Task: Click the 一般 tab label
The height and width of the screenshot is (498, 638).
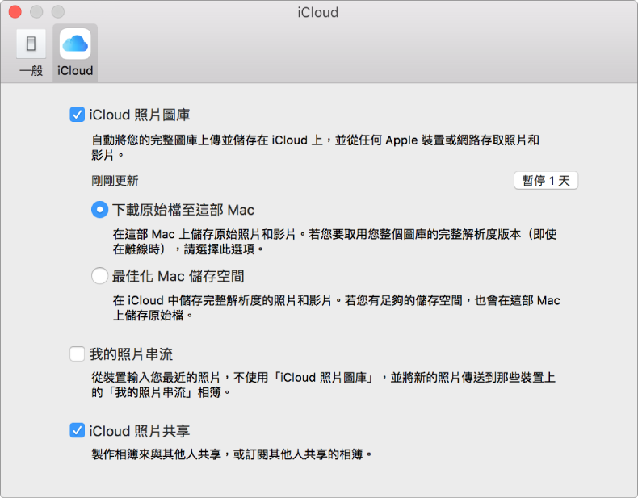Action: point(31,71)
